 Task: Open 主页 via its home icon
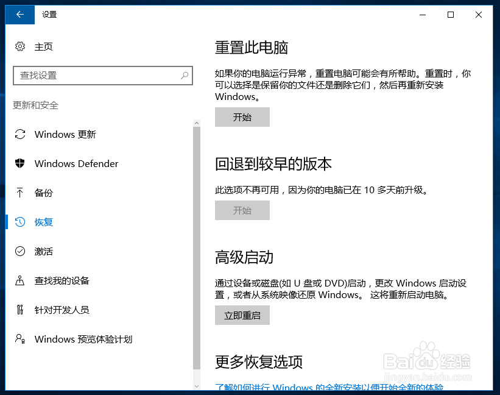19,46
